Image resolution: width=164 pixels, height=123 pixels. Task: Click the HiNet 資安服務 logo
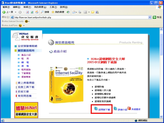tap(25, 36)
